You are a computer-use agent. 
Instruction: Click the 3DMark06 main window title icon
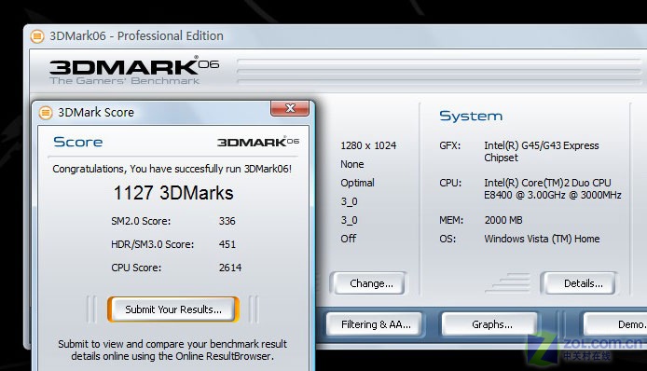coord(37,36)
